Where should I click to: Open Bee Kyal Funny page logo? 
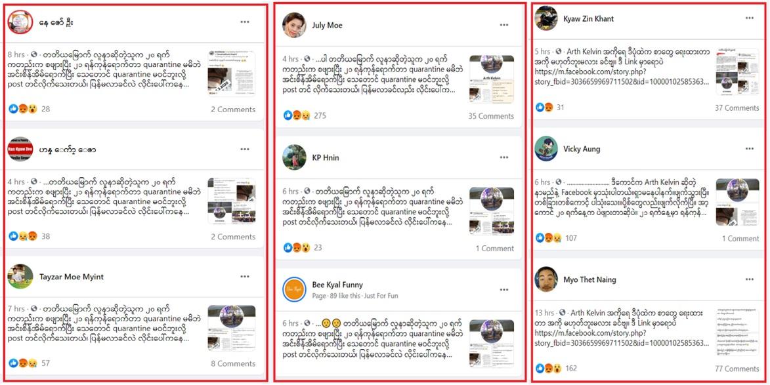click(294, 289)
